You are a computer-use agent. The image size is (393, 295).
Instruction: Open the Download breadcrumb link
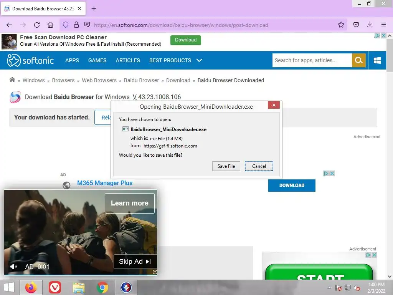click(178, 80)
